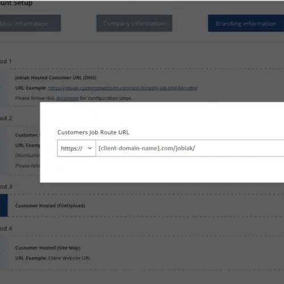Focus the client-domain-name job route URL field
Screen dimensions: 284x284
click(x=190, y=148)
